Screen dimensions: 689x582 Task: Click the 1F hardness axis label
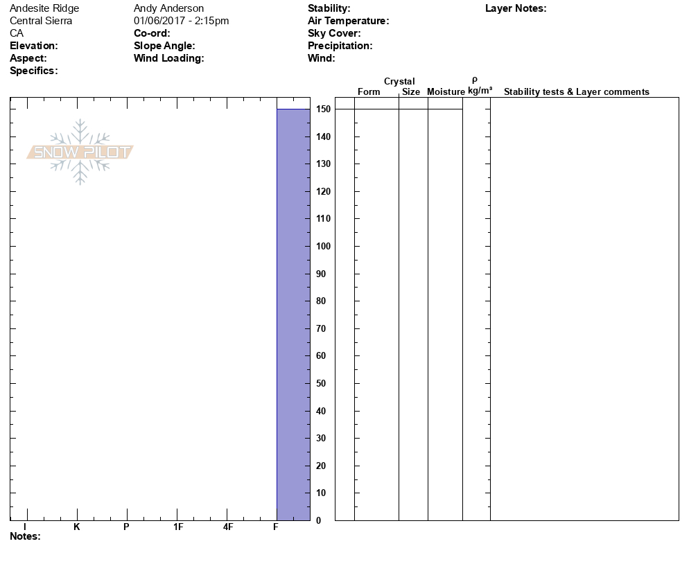(x=178, y=527)
